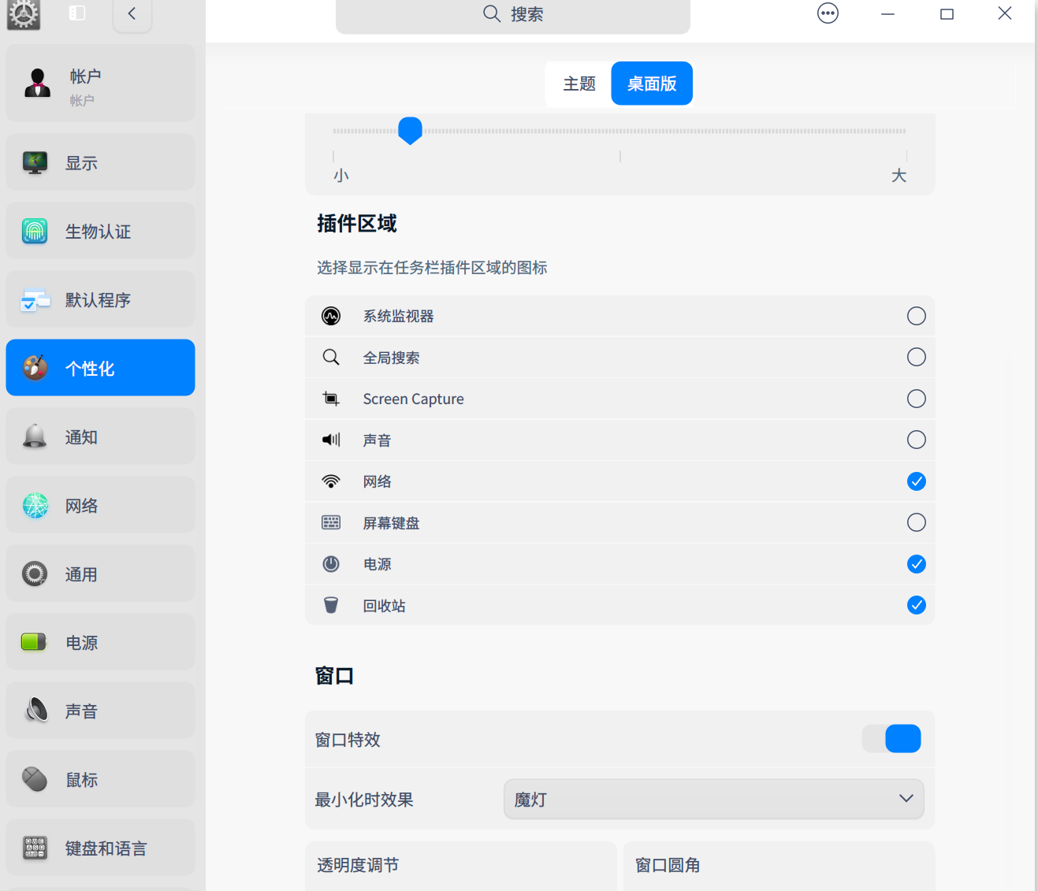
Task: Click the back arrow chevron at top left
Action: pyautogui.click(x=132, y=13)
